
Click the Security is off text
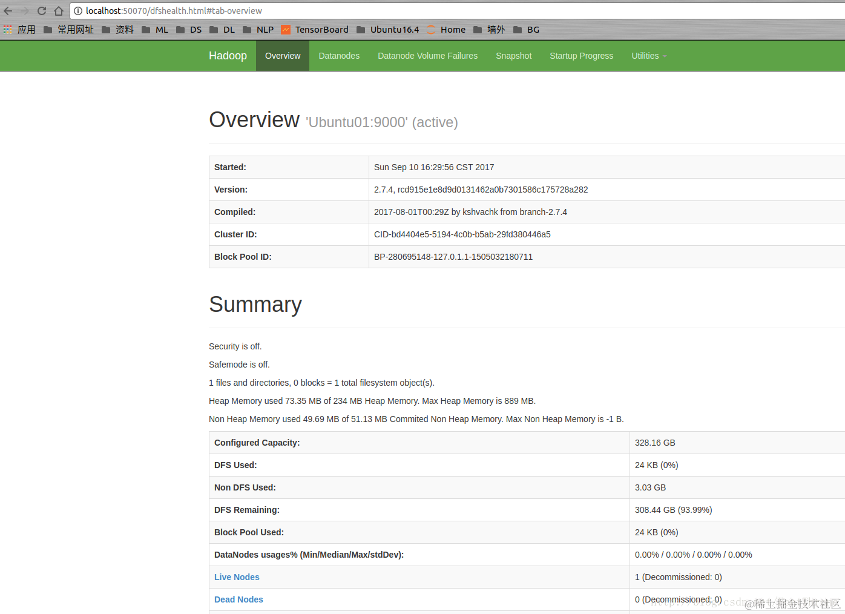pyautogui.click(x=235, y=346)
